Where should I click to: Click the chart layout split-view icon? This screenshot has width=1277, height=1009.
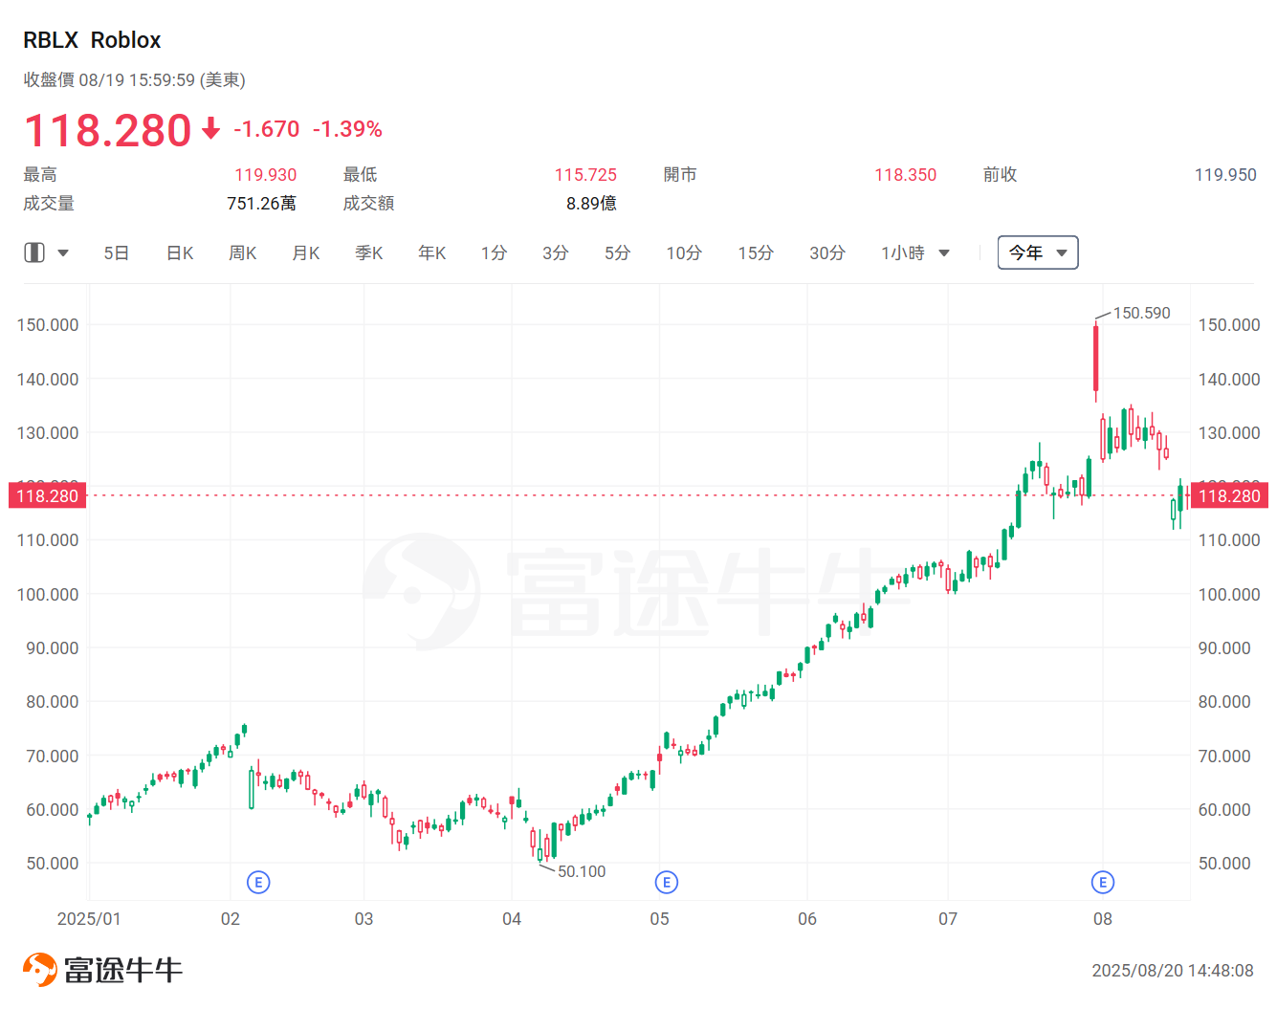click(x=34, y=252)
